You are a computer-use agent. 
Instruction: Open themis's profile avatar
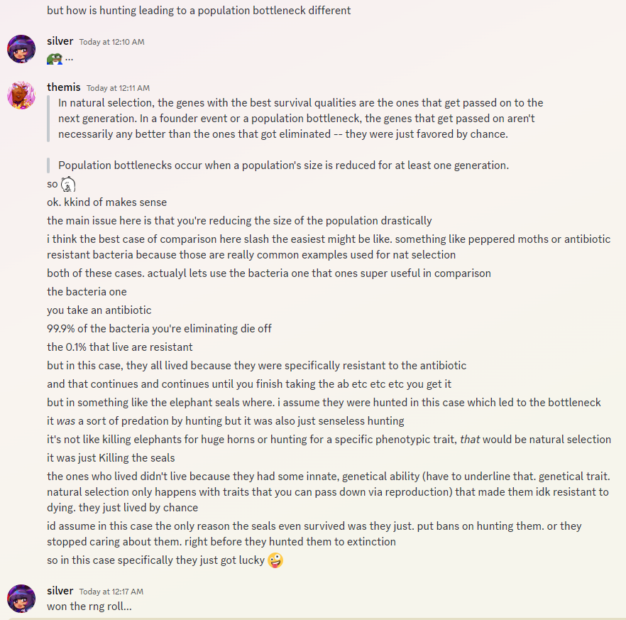coord(21,95)
